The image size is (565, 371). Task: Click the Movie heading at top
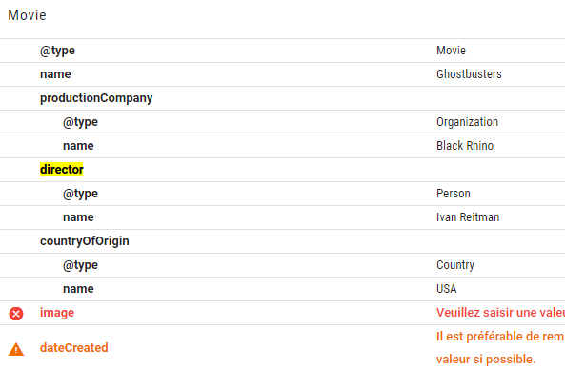[27, 15]
